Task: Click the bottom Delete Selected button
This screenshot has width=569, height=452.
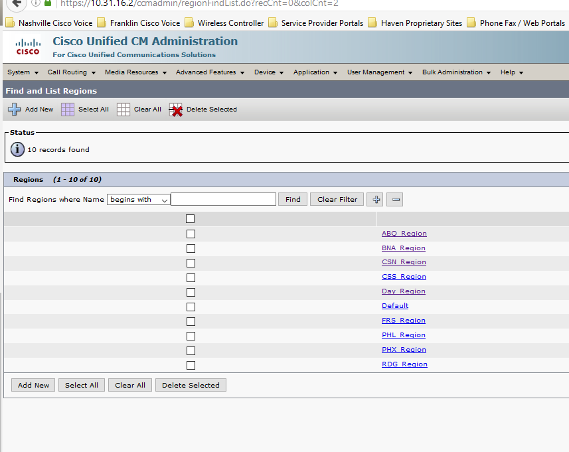Action: point(191,385)
